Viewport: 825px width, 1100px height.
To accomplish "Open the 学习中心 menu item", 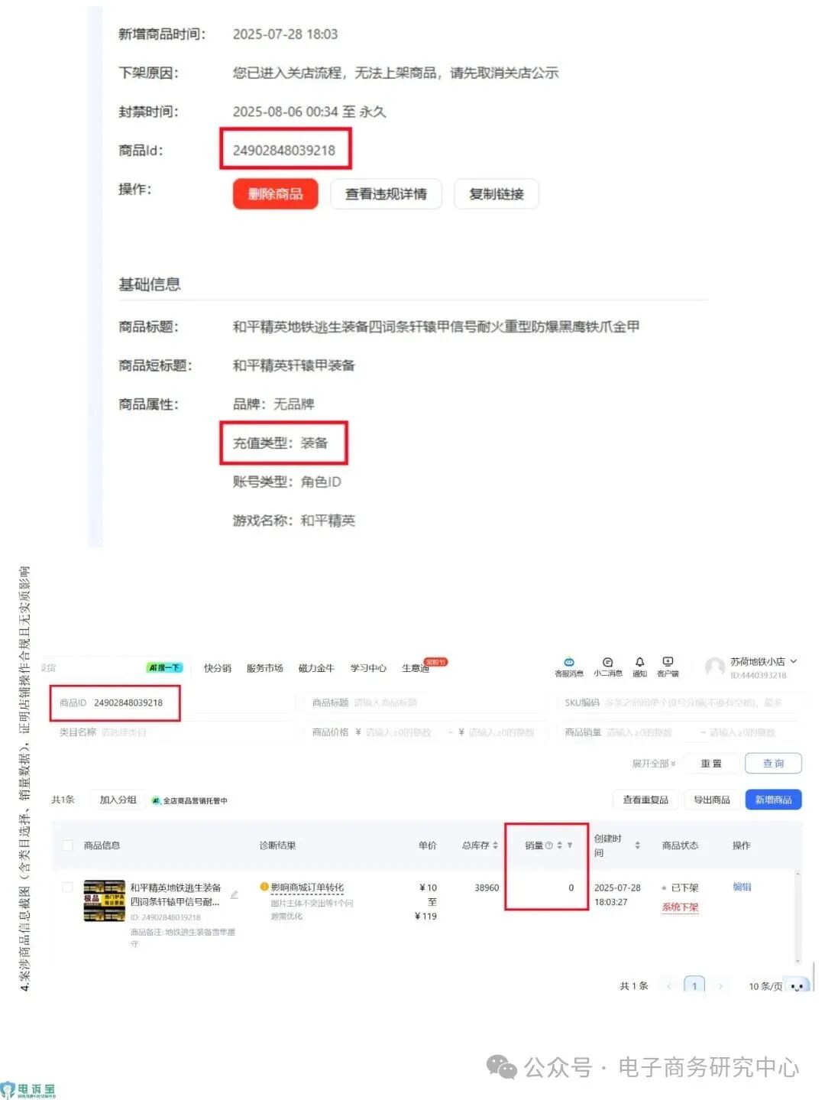I will click(368, 667).
